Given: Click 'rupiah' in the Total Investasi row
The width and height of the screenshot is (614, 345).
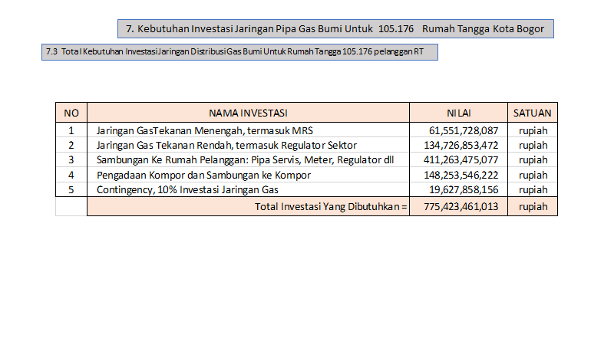Looking at the screenshot, I should coord(533,206).
